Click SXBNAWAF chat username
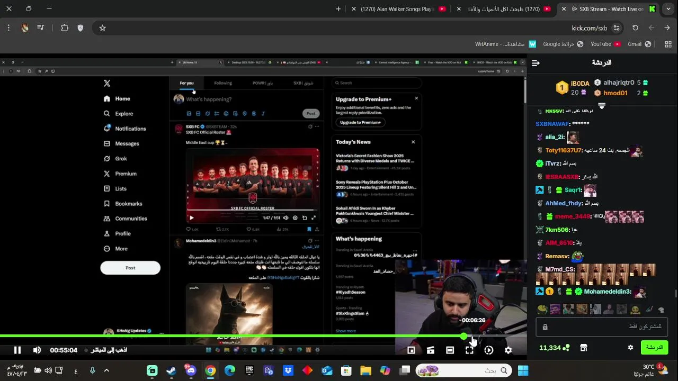Viewport: 678px width, 381px height. point(552,124)
